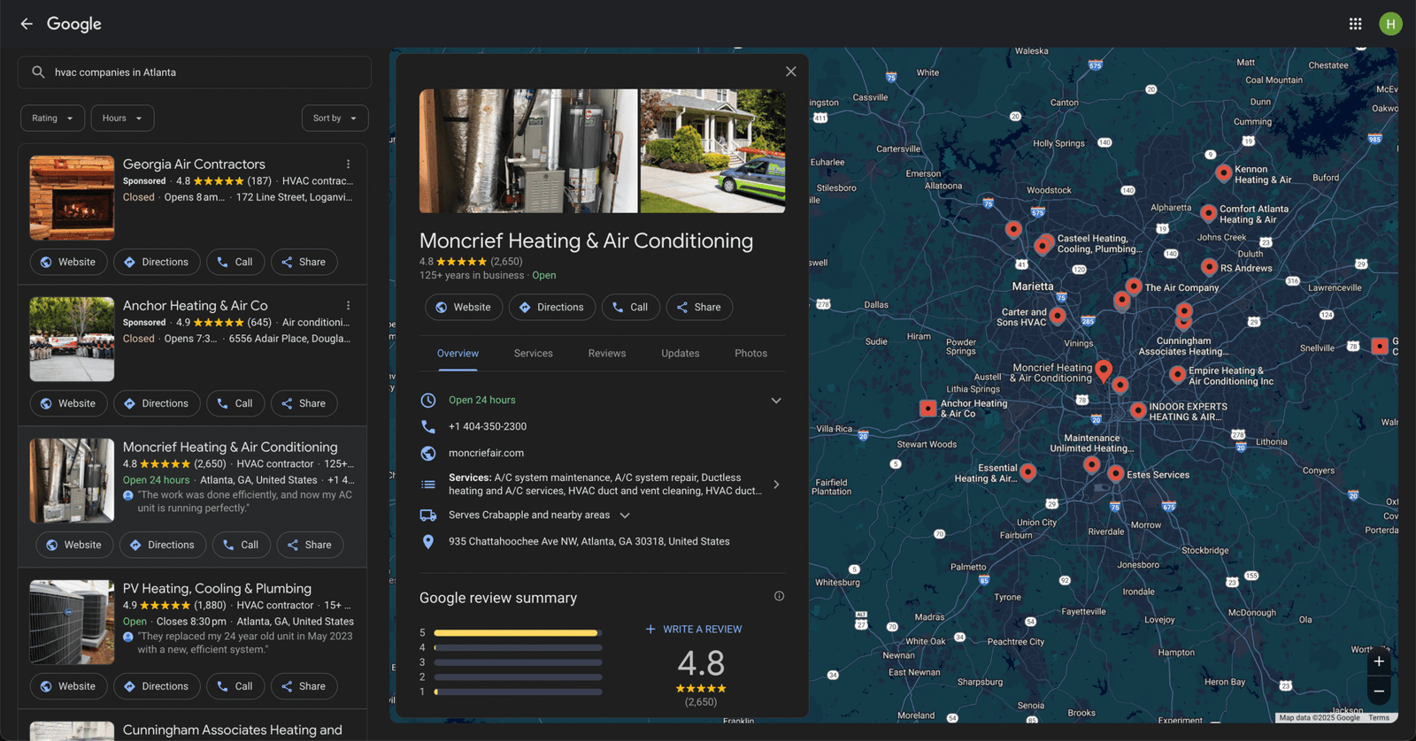Expand the Services list arrow

(776, 485)
